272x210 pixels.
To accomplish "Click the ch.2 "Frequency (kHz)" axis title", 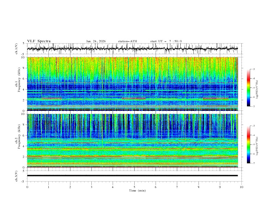I will point(19,136).
